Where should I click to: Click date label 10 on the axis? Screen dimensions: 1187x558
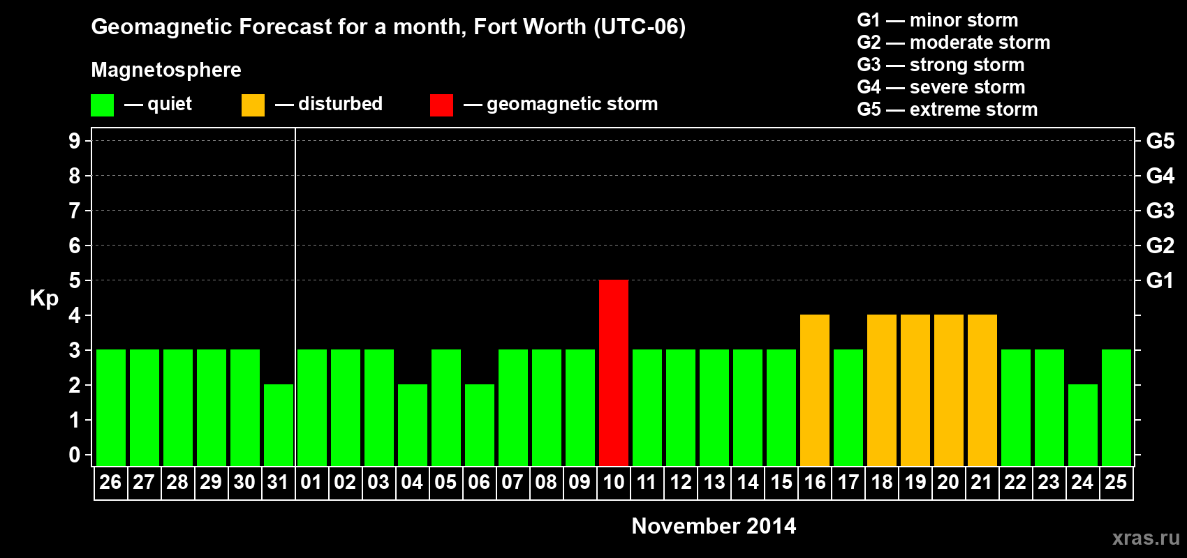[x=614, y=482]
